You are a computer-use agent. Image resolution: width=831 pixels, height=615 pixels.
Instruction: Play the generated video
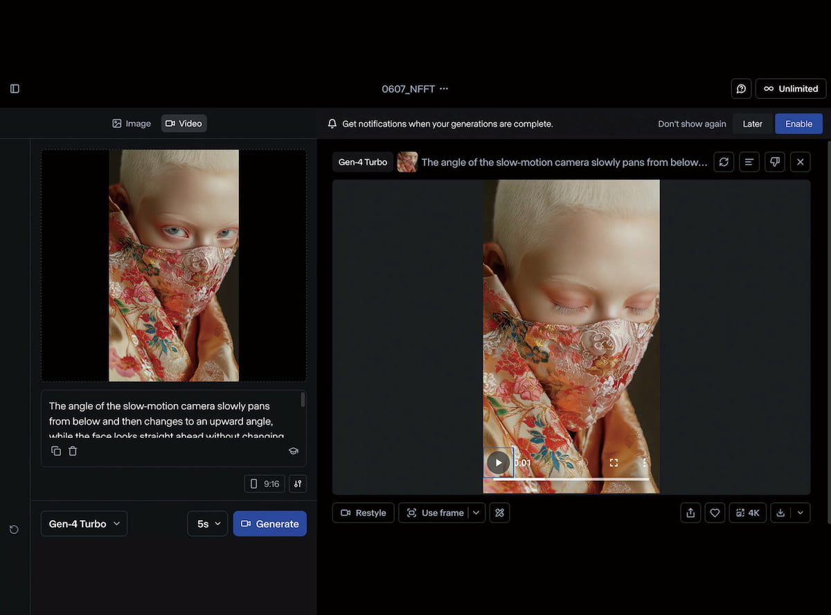click(499, 463)
